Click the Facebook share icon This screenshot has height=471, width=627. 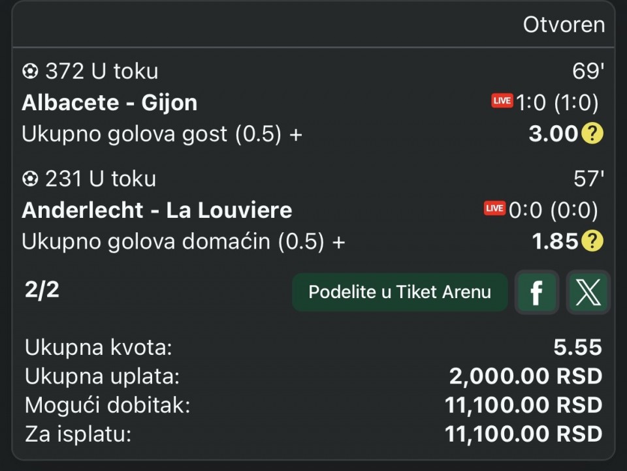536,292
